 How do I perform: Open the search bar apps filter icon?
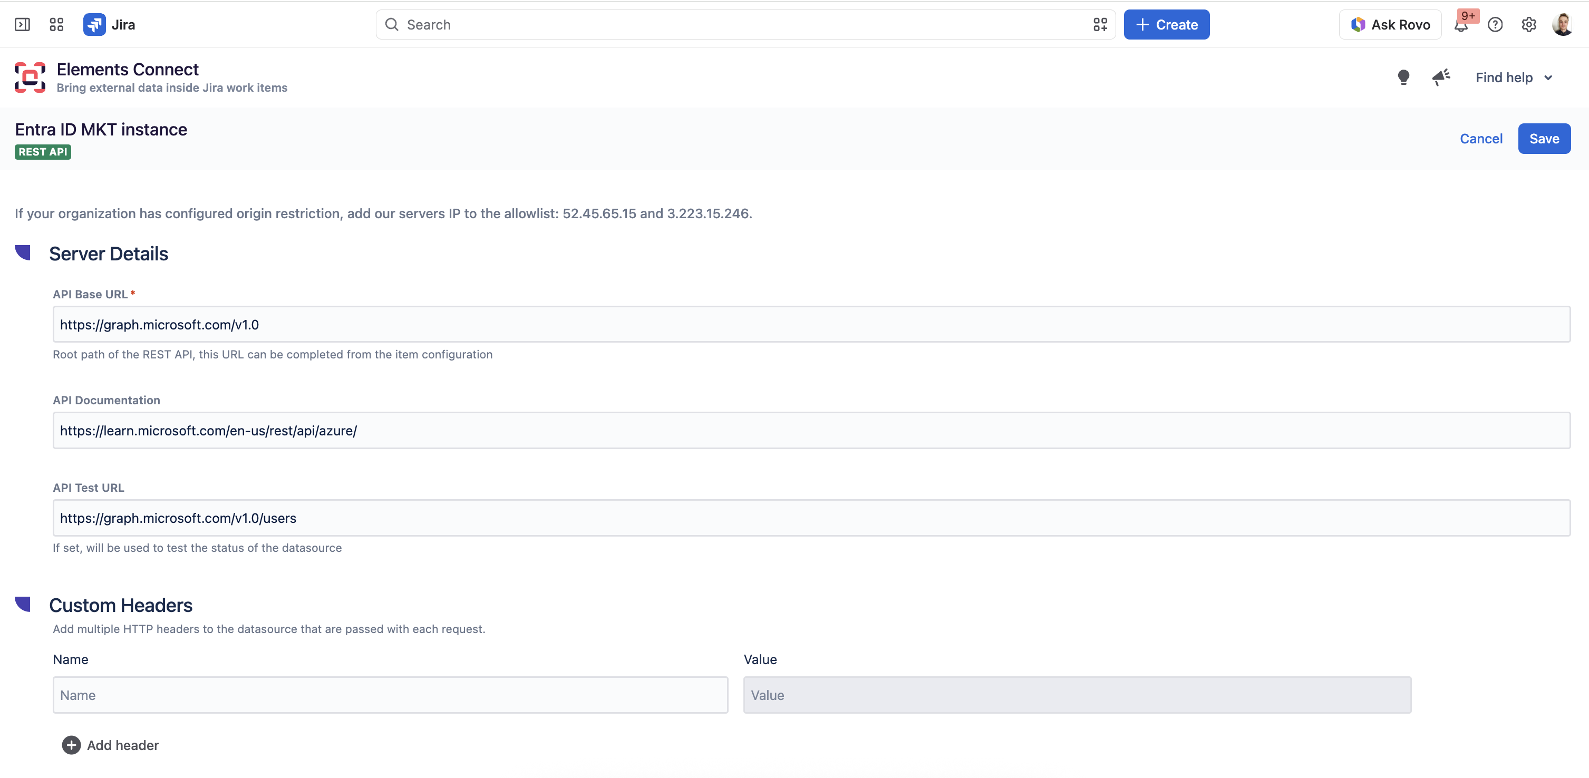1100,25
